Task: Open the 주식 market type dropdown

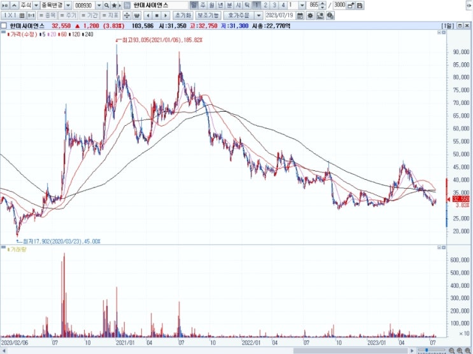Action: click(36, 6)
